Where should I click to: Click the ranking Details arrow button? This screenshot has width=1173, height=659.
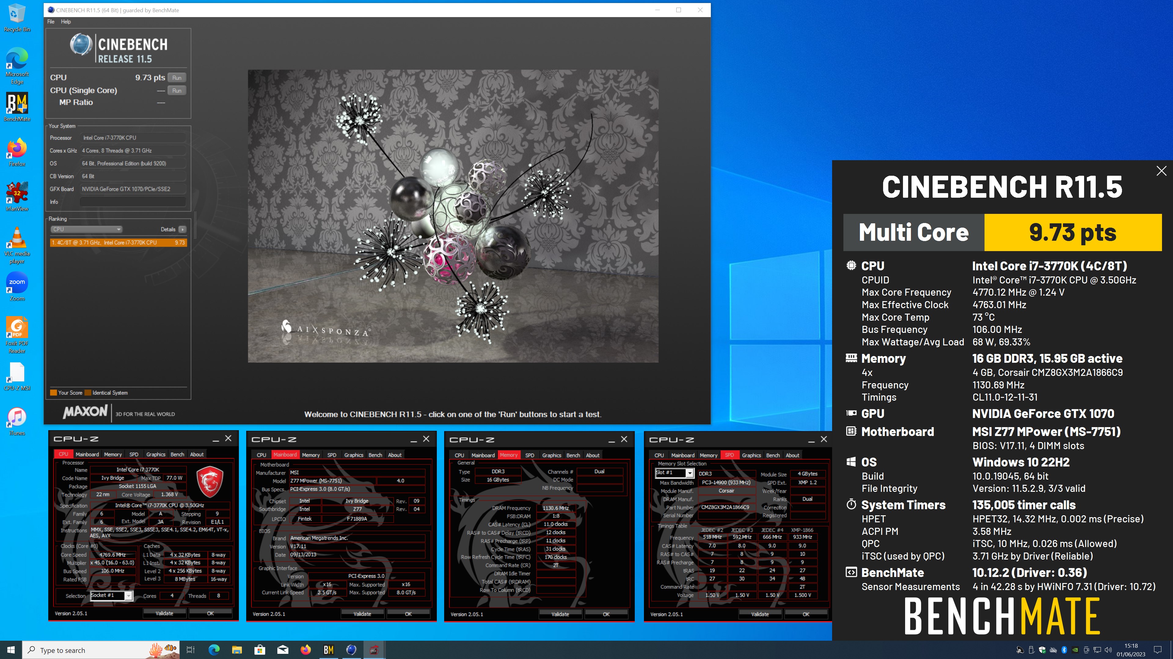pyautogui.click(x=182, y=229)
